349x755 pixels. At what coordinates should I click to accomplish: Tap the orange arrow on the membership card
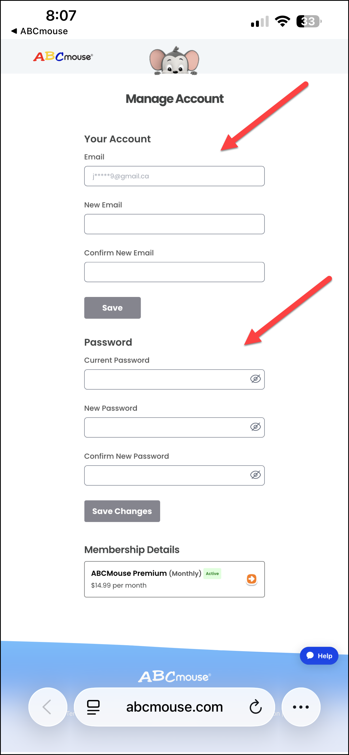(x=251, y=579)
